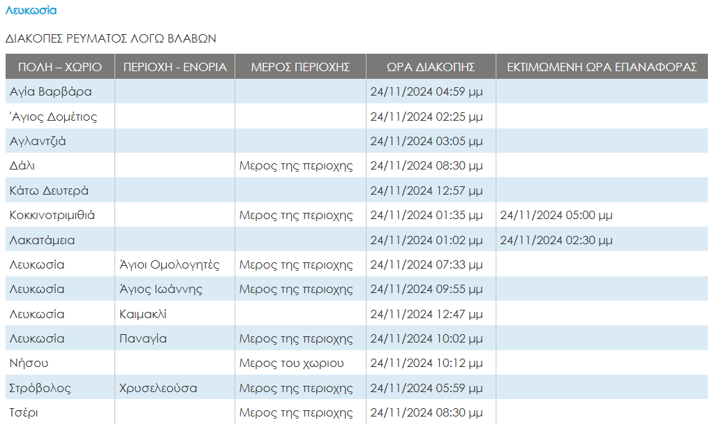Click the Κοκκινοτριμιθιά restoration time 05:00 μμ
Image resolution: width=710 pixels, height=427 pixels.
tap(556, 216)
